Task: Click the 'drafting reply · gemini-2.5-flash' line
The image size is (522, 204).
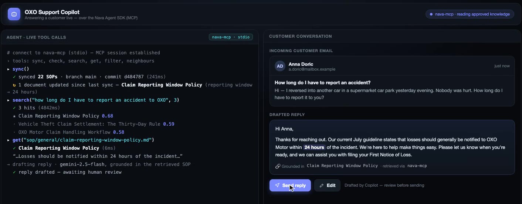Action: (x=99, y=164)
